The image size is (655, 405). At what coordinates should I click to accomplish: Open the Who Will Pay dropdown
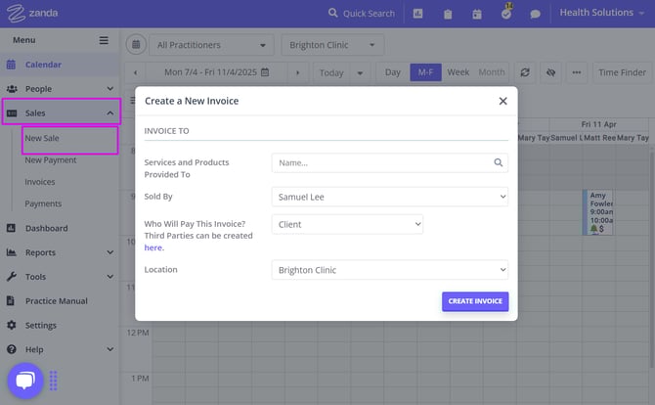point(347,224)
